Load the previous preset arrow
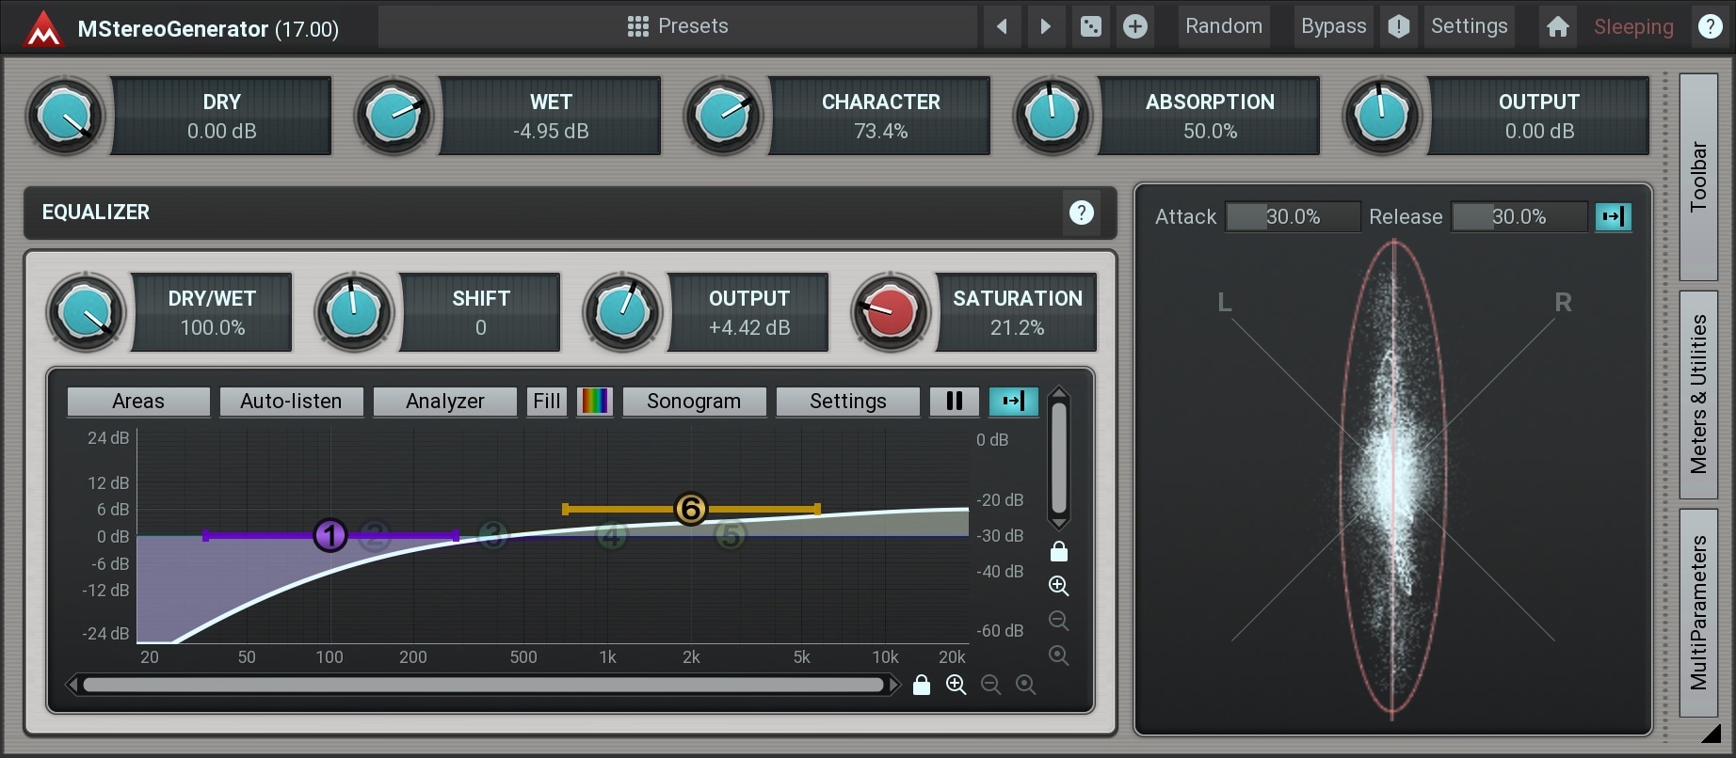 coord(1002,26)
